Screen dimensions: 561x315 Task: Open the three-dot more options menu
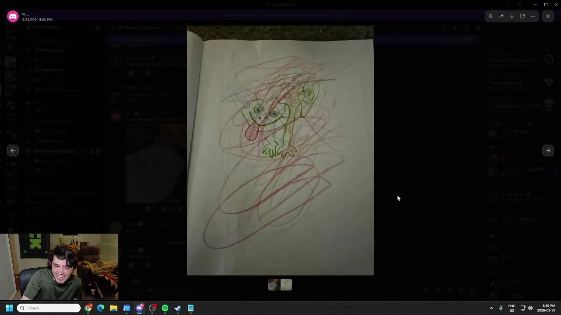[x=533, y=16]
